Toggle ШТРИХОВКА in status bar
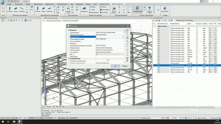Screen dimensions: 221x124 [x=74, y=118]
